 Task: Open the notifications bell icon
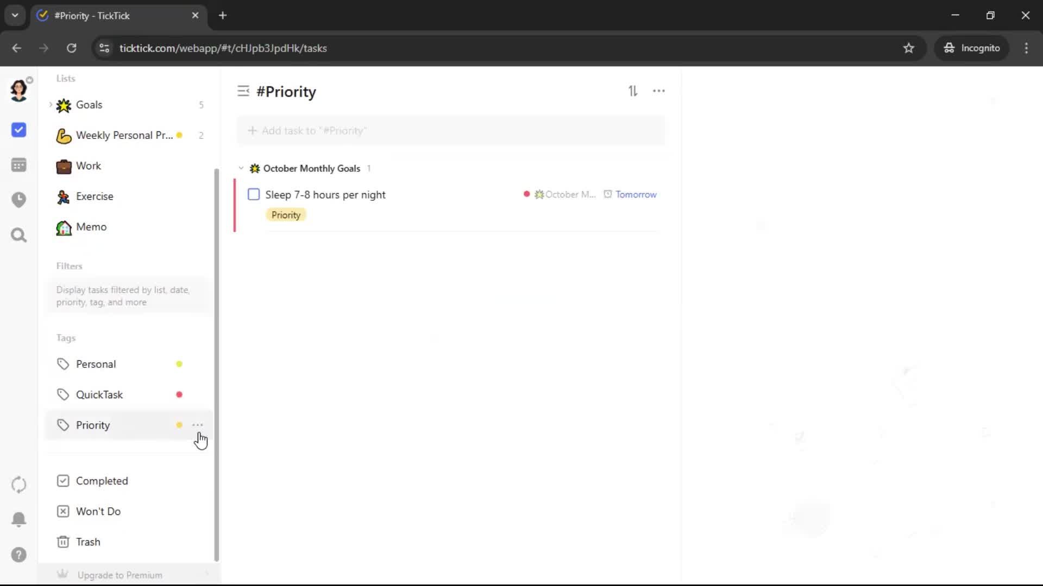(x=18, y=519)
